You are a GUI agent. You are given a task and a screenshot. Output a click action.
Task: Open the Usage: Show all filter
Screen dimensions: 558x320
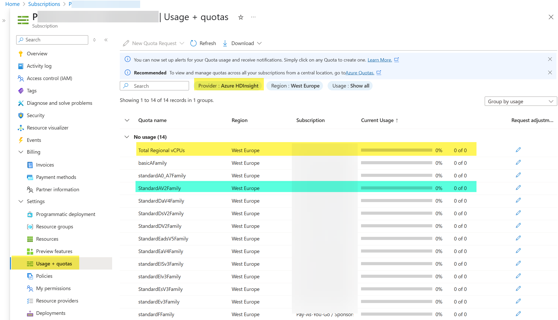point(350,86)
